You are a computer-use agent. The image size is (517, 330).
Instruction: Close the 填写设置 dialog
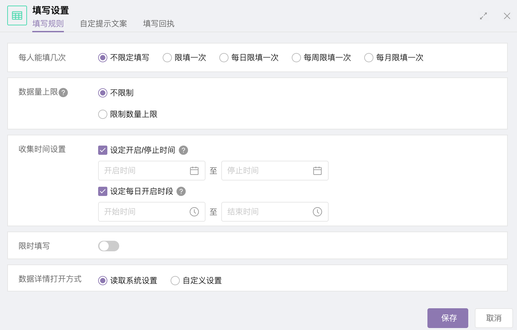coord(507,16)
